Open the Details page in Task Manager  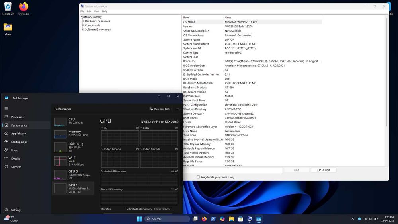pos(15,158)
